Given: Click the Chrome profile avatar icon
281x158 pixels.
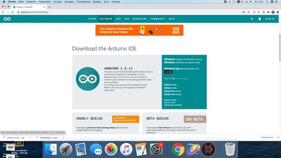Looking at the screenshot, I should pyautogui.click(x=273, y=12).
